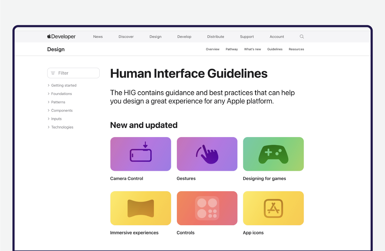Click the Account link in navigation
The height and width of the screenshot is (251, 385).
click(277, 37)
